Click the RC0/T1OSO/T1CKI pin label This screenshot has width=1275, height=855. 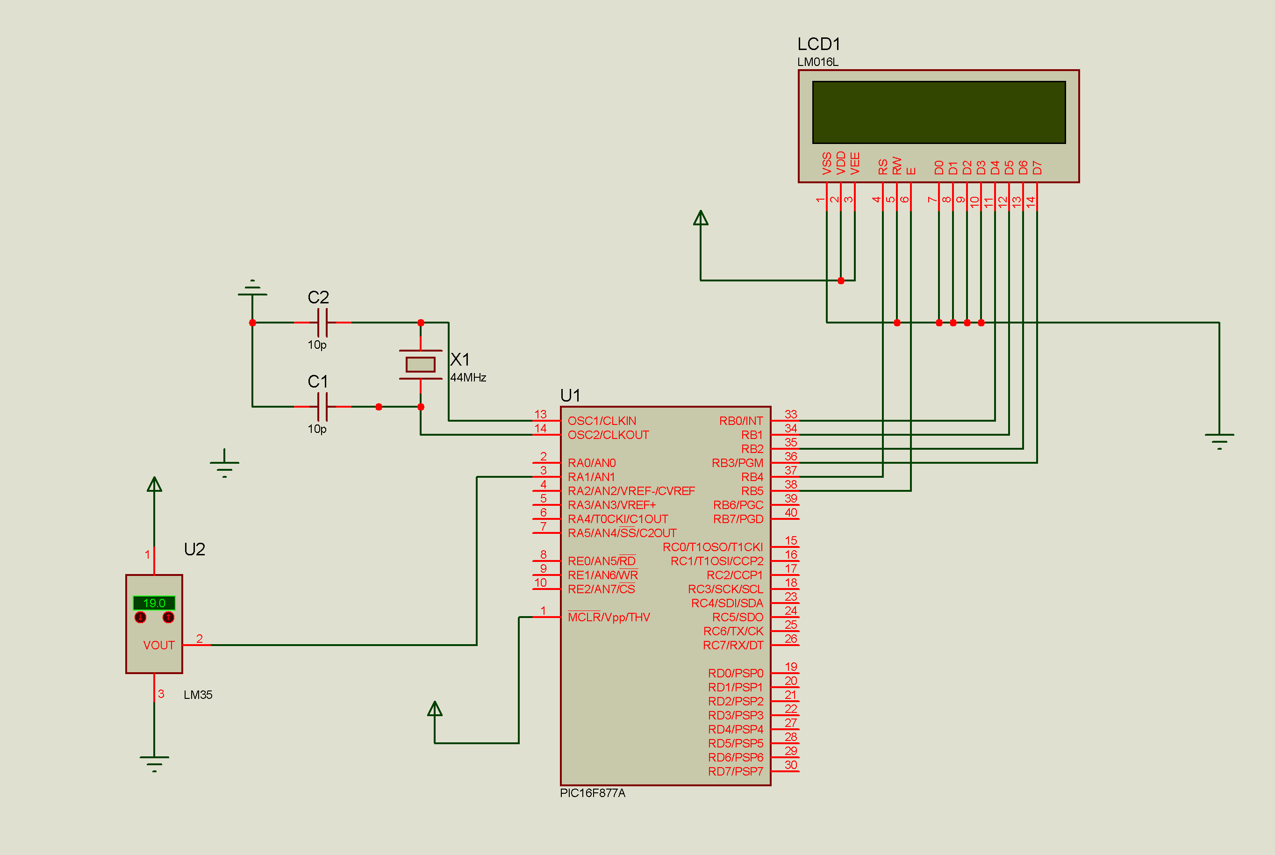click(713, 547)
